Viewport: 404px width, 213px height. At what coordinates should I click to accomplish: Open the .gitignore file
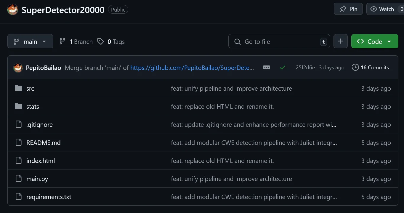[39, 125]
